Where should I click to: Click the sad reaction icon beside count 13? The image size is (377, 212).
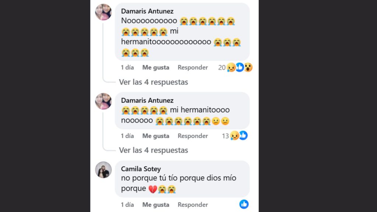coord(235,136)
